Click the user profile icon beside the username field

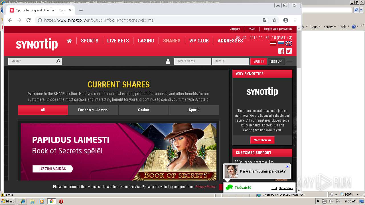pyautogui.click(x=168, y=61)
